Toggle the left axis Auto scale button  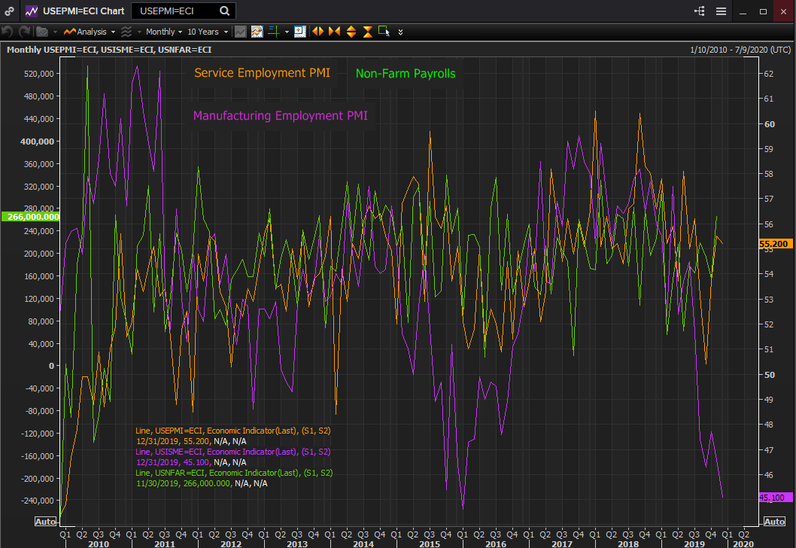tap(45, 522)
